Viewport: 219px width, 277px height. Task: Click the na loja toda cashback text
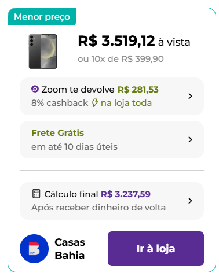[126, 103]
